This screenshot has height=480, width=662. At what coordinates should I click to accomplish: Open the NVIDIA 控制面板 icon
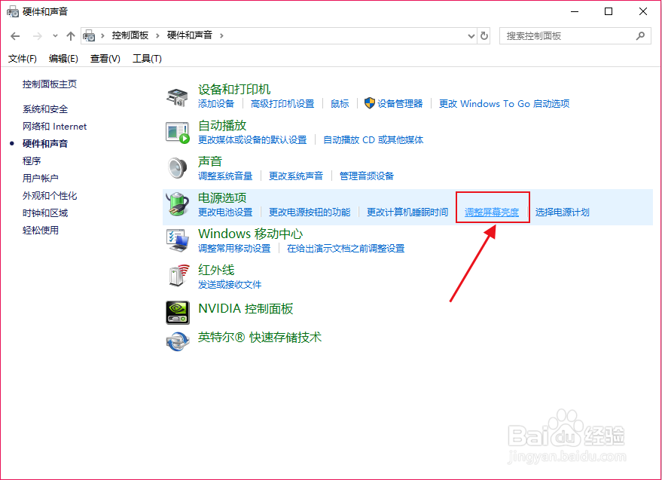point(177,312)
